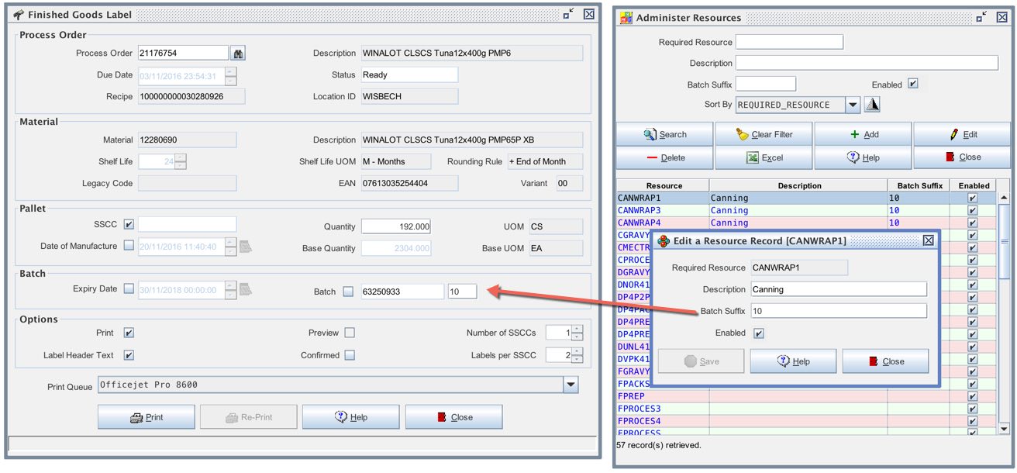Screen dimensions: 1017x473
Task: Open the Expiry Date calendar icon
Action: tap(246, 290)
